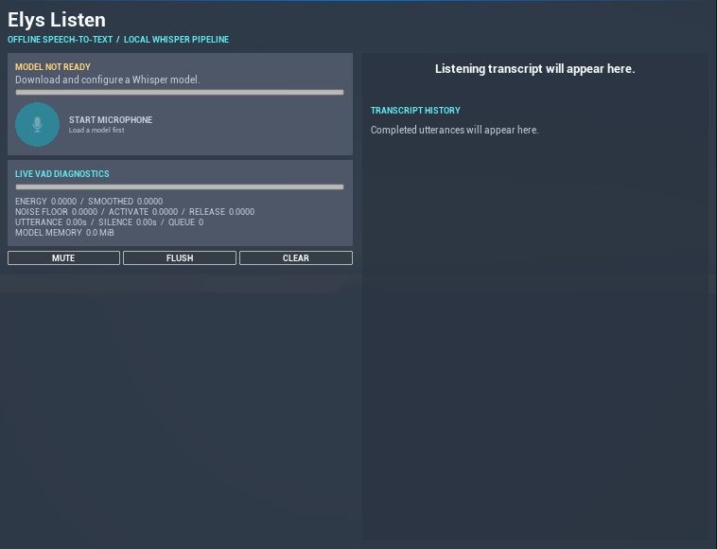The width and height of the screenshot is (717, 549).
Task: Click the CLEAR button
Action: tap(296, 258)
